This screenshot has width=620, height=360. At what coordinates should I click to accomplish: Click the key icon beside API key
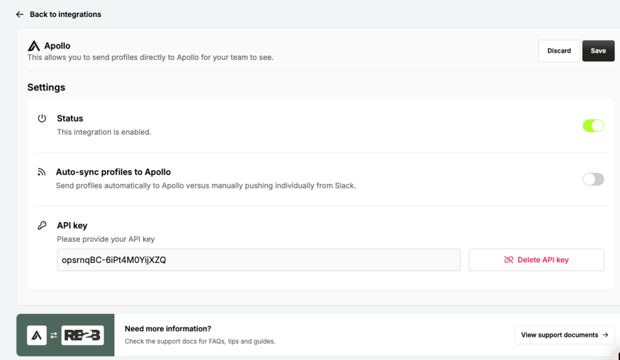pyautogui.click(x=42, y=225)
